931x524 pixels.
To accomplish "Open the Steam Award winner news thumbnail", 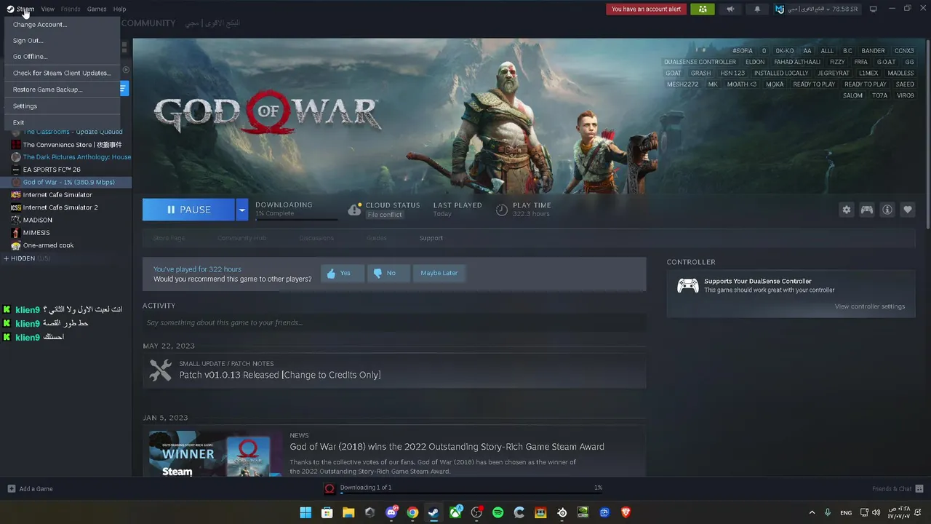I will (215, 454).
